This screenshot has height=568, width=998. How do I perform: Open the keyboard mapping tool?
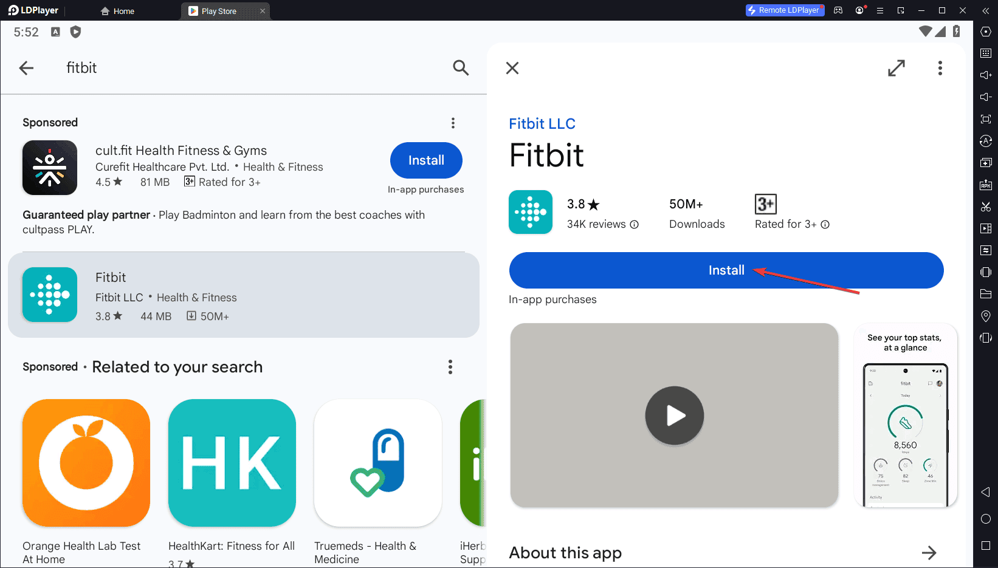[986, 53]
